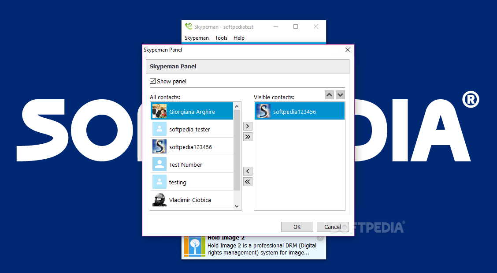Move visible contact up with up arrow
This screenshot has width=497, height=273.
pos(329,94)
